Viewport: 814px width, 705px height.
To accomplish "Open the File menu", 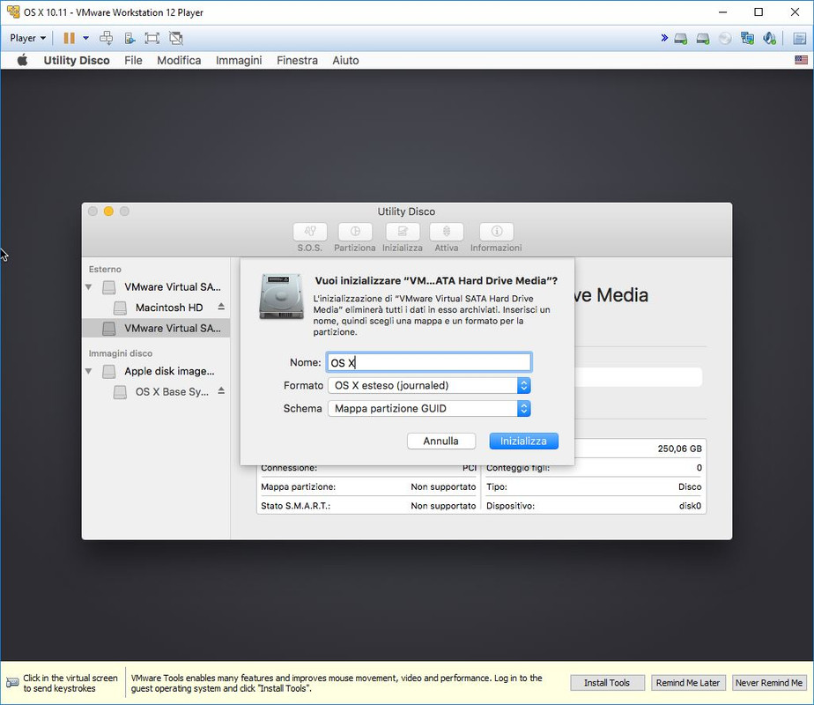I will tap(133, 60).
